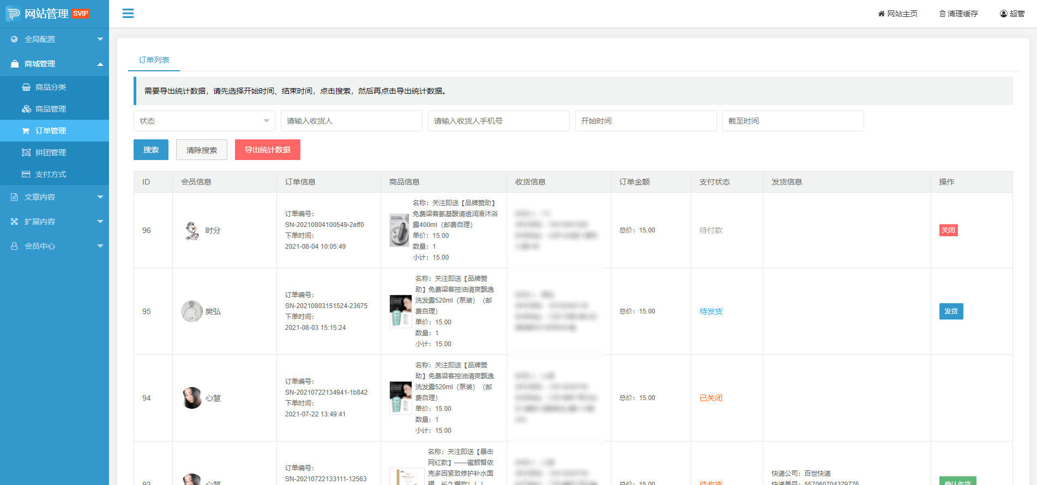Click the 清除搜索 button

(201, 150)
